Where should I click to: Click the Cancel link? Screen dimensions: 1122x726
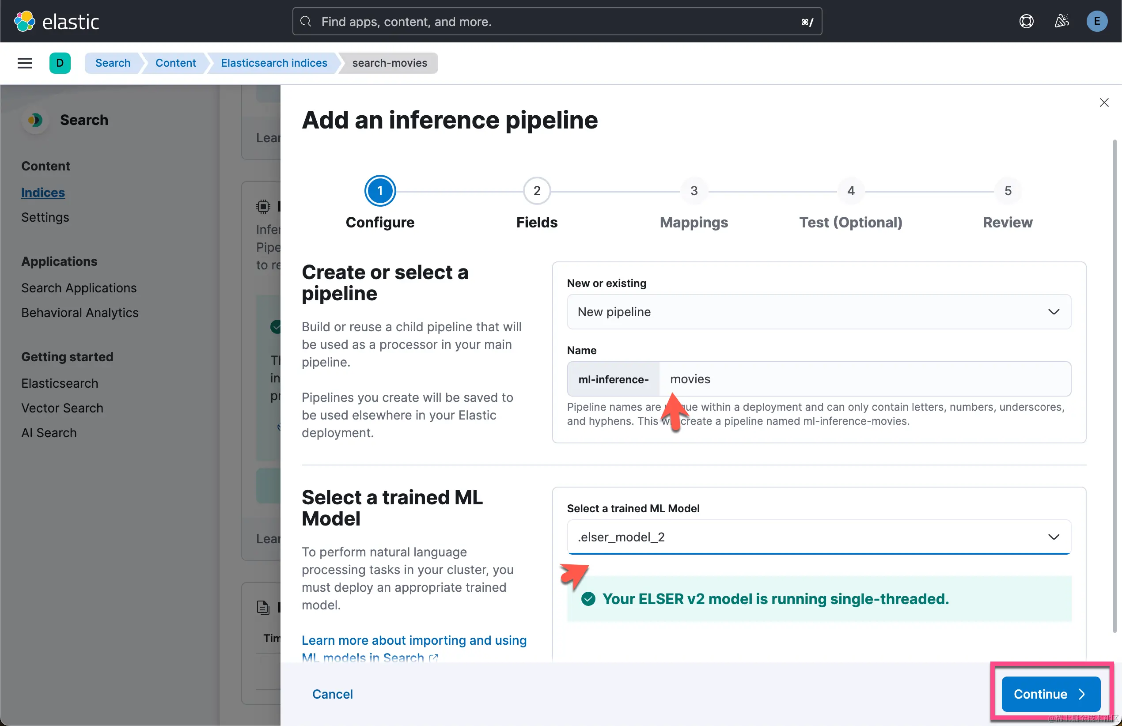(x=332, y=694)
